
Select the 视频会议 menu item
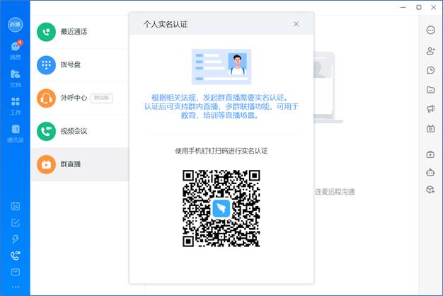pos(80,131)
